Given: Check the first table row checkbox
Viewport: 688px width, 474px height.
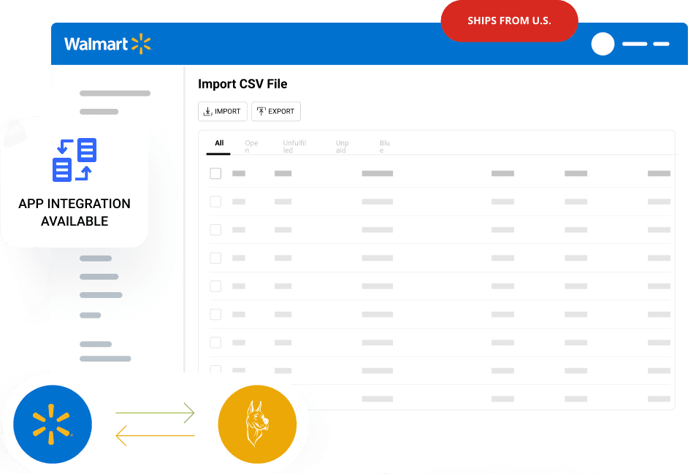Looking at the screenshot, I should 215,202.
